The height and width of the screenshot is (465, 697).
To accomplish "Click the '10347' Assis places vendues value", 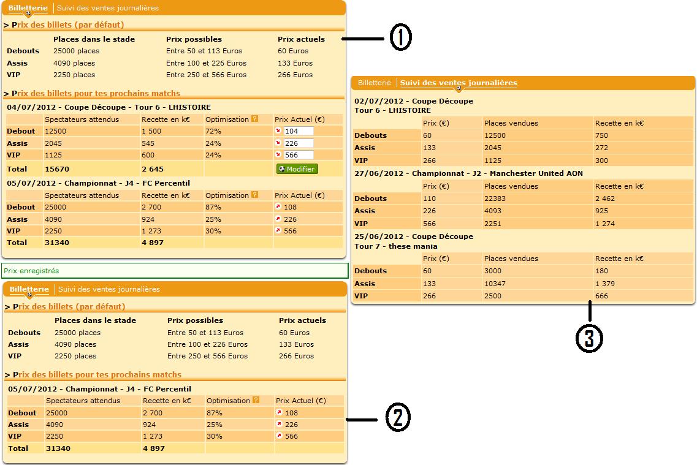I will tap(495, 284).
